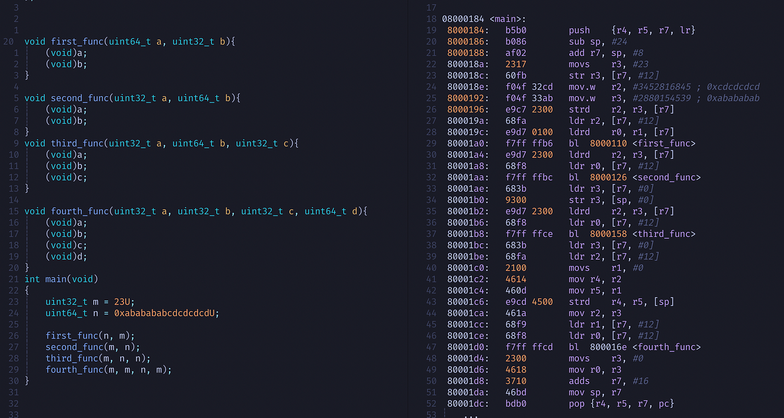Viewport: 784px width, 418px height.
Task: Click the 'mov r4, r2' instruction
Action: pyautogui.click(x=595, y=279)
